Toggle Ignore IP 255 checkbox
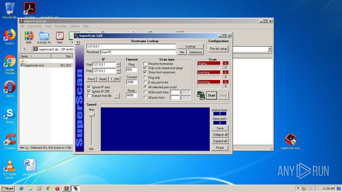This screenshot has height=192, width=342. [x=89, y=91]
